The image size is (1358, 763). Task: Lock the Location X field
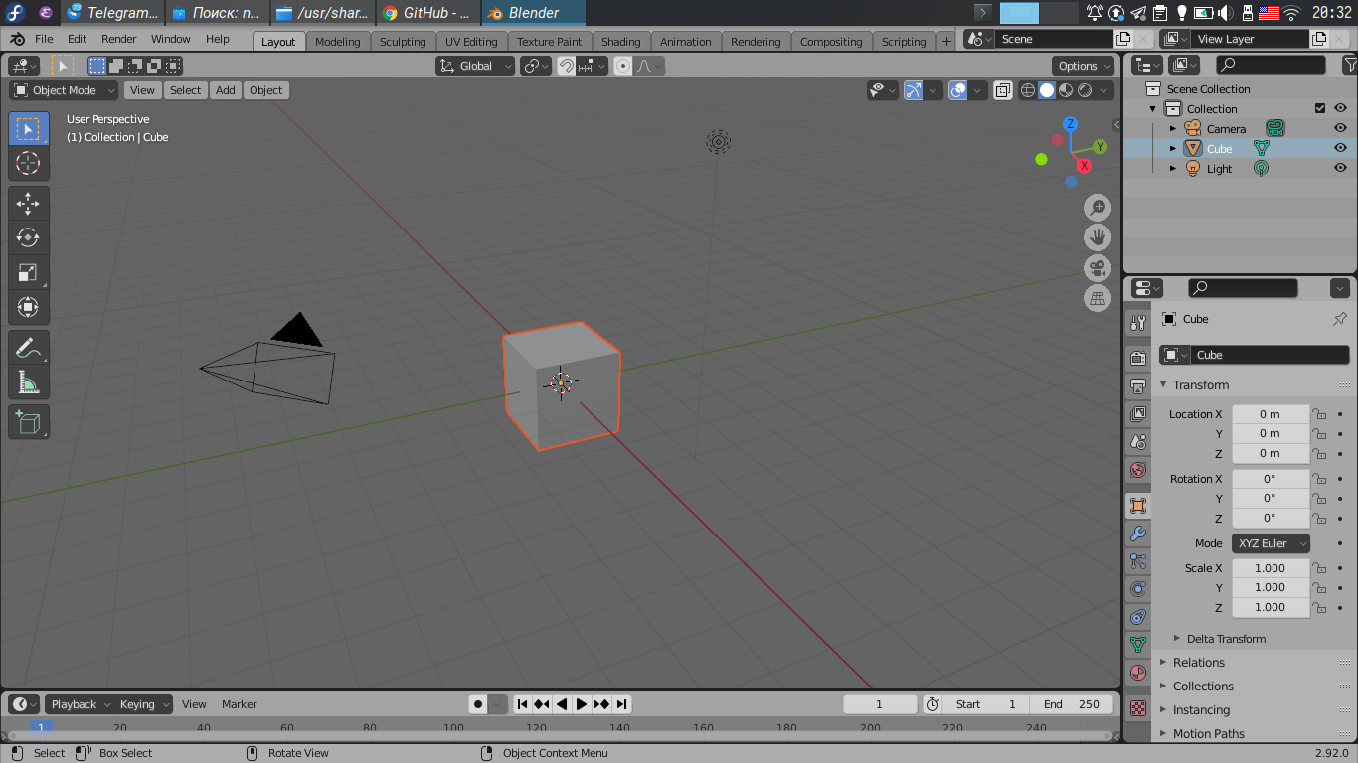tap(1319, 414)
